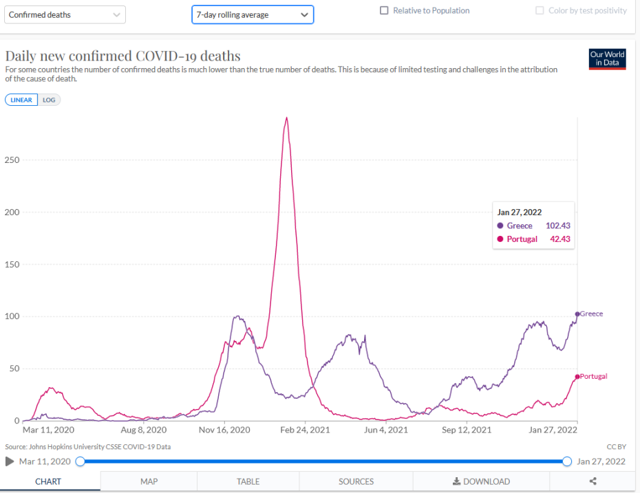Click the timeline end handle

[567, 461]
